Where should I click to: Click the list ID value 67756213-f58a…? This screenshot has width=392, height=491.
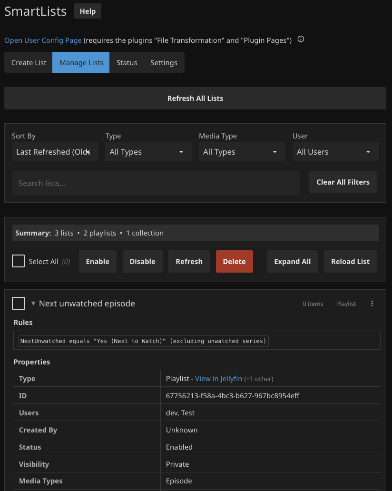pos(233,396)
